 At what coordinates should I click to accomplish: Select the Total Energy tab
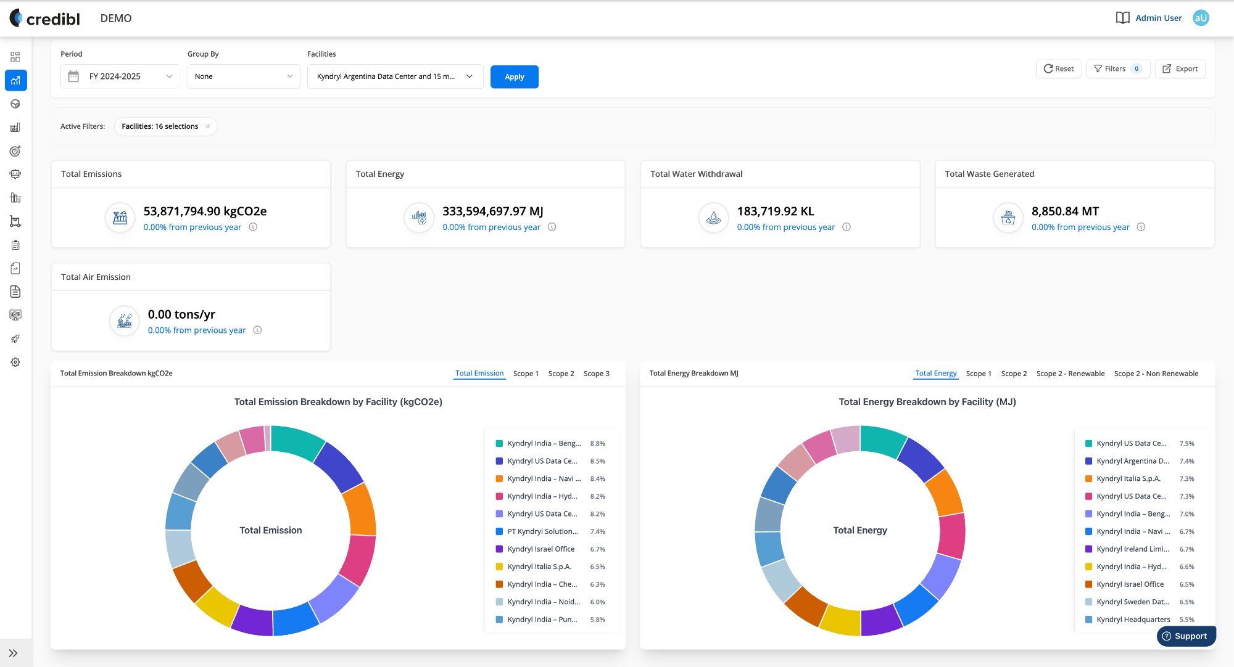pyautogui.click(x=936, y=374)
